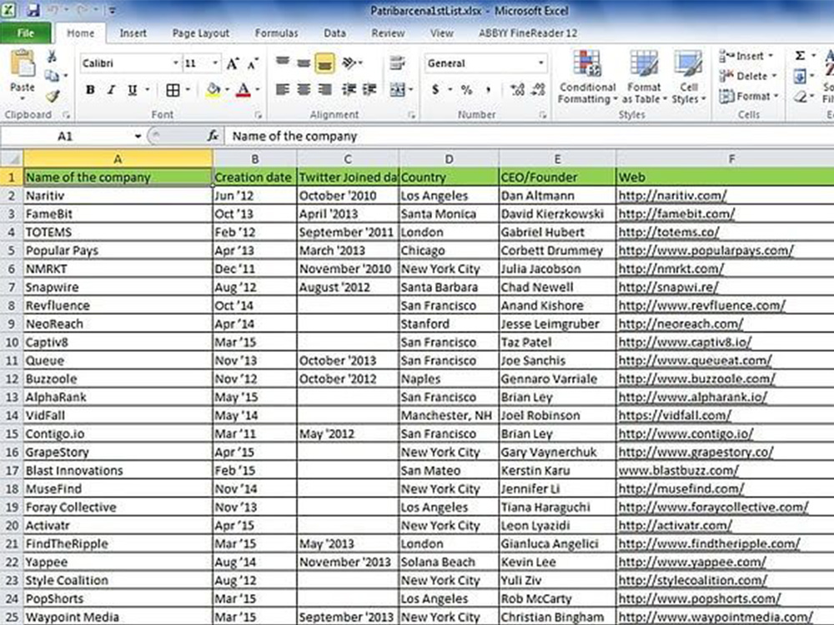This screenshot has width=834, height=625.
Task: Open the http://www.popularpays.com/ link
Action: point(706,251)
